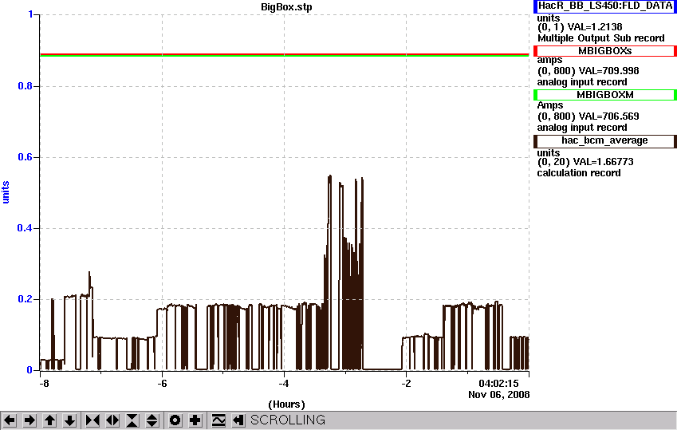Zoom out value axis with vertical diamond icon

tap(152, 420)
